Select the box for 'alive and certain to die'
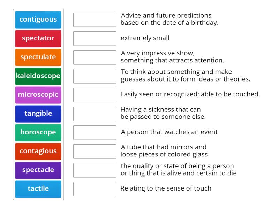Image resolution: width=279 pixels, height=209 pixels. pyautogui.click(x=95, y=170)
